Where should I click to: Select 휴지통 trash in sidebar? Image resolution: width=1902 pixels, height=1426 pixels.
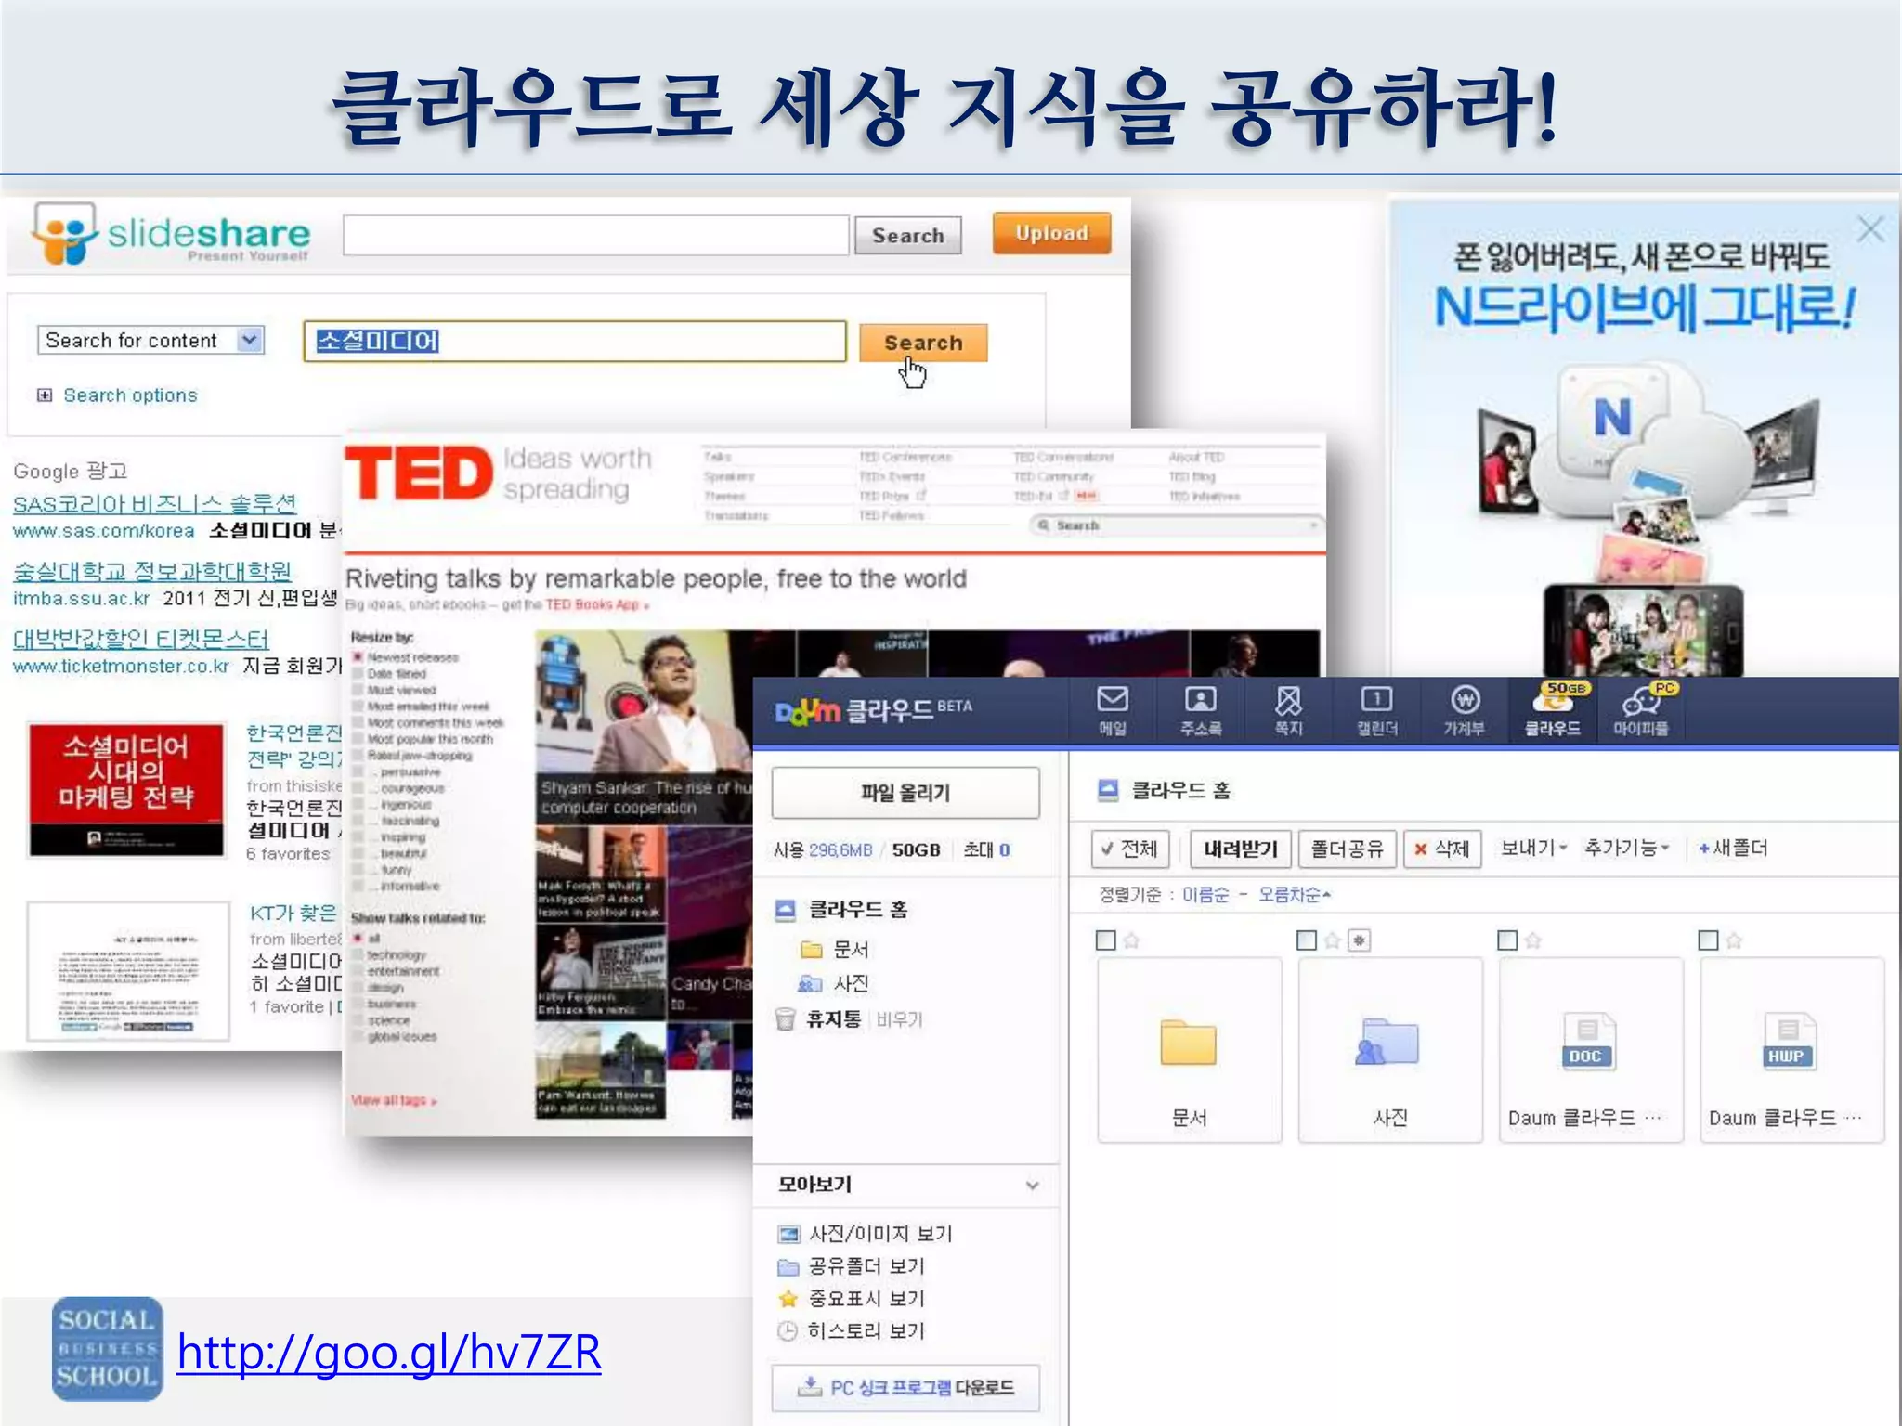833,1019
